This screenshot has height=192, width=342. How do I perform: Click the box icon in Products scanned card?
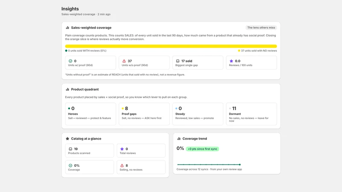[x=71, y=149]
